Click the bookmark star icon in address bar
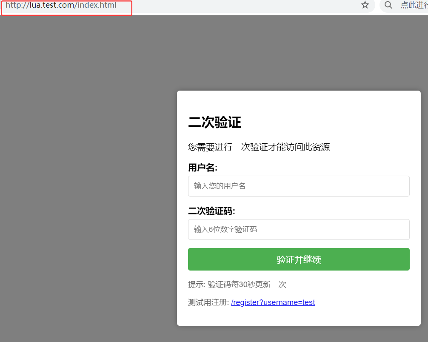Screen dimensions: 428x342 click(365, 5)
